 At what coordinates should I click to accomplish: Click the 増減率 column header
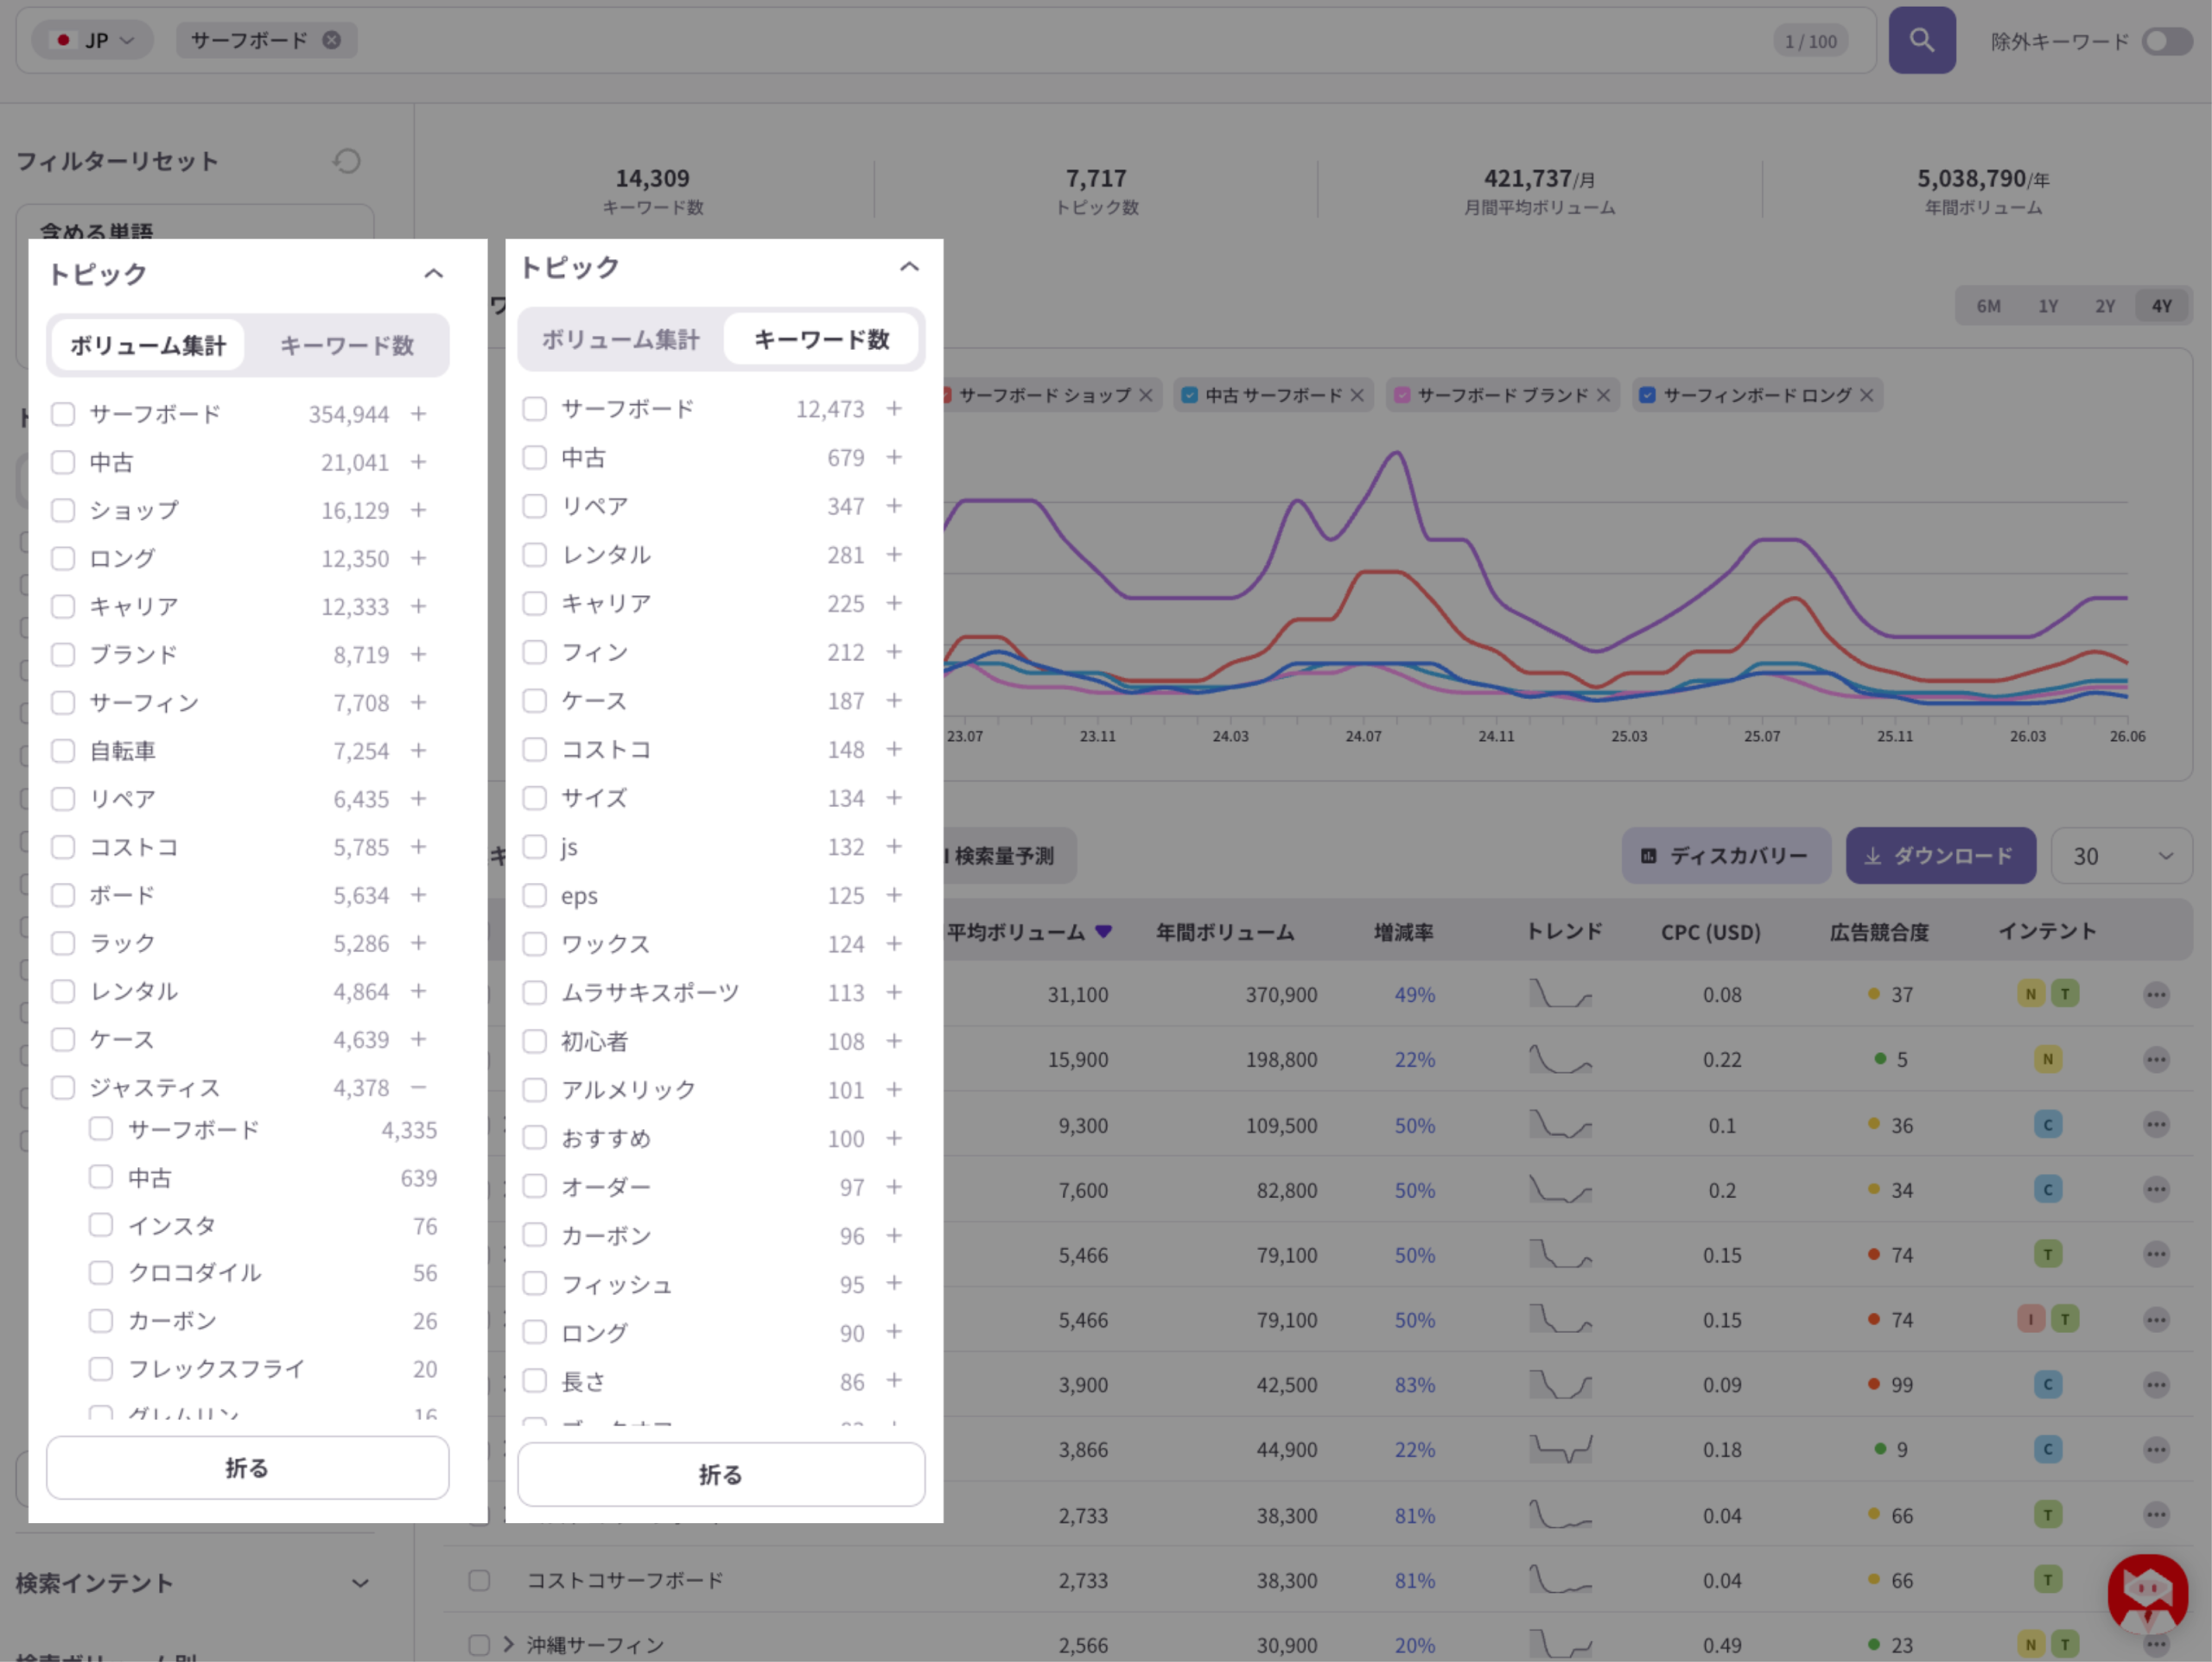tap(1403, 932)
